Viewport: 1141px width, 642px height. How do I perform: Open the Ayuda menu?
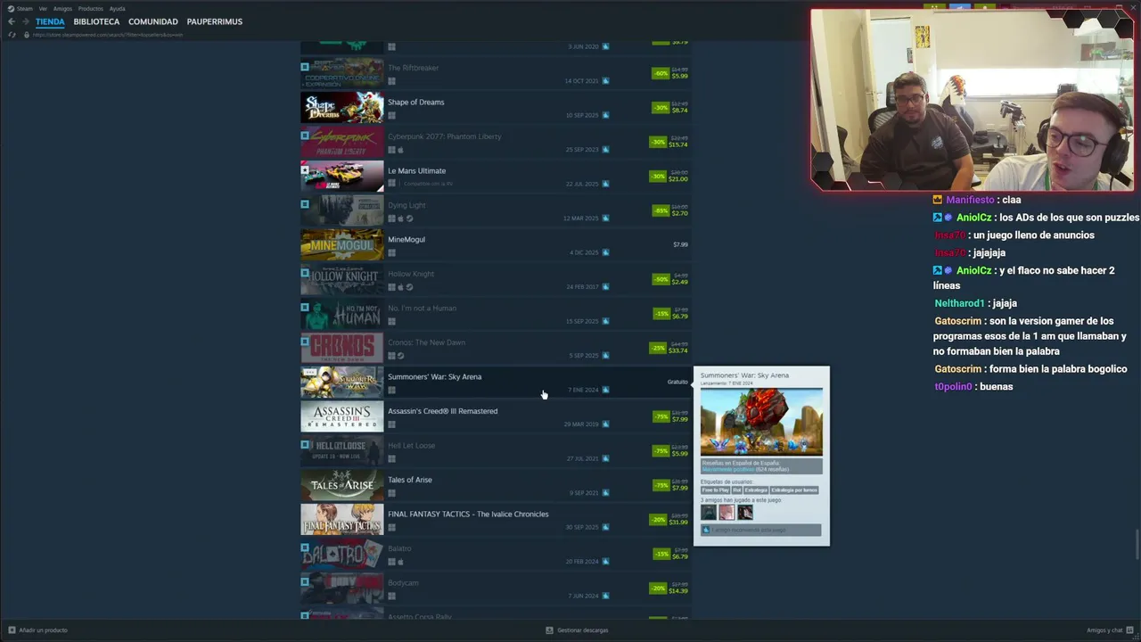[117, 9]
